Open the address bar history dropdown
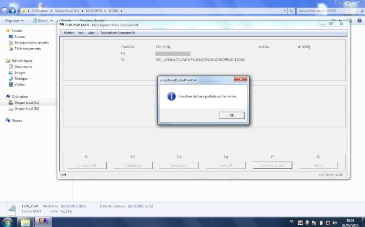 click(x=285, y=11)
